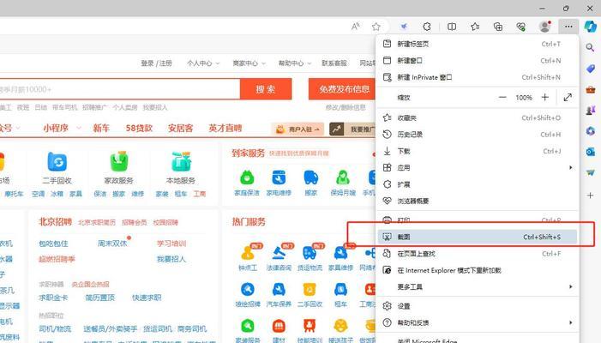Open Browser essentials heart icon in toolbar
Screen dimensions: 601x343
(521, 27)
